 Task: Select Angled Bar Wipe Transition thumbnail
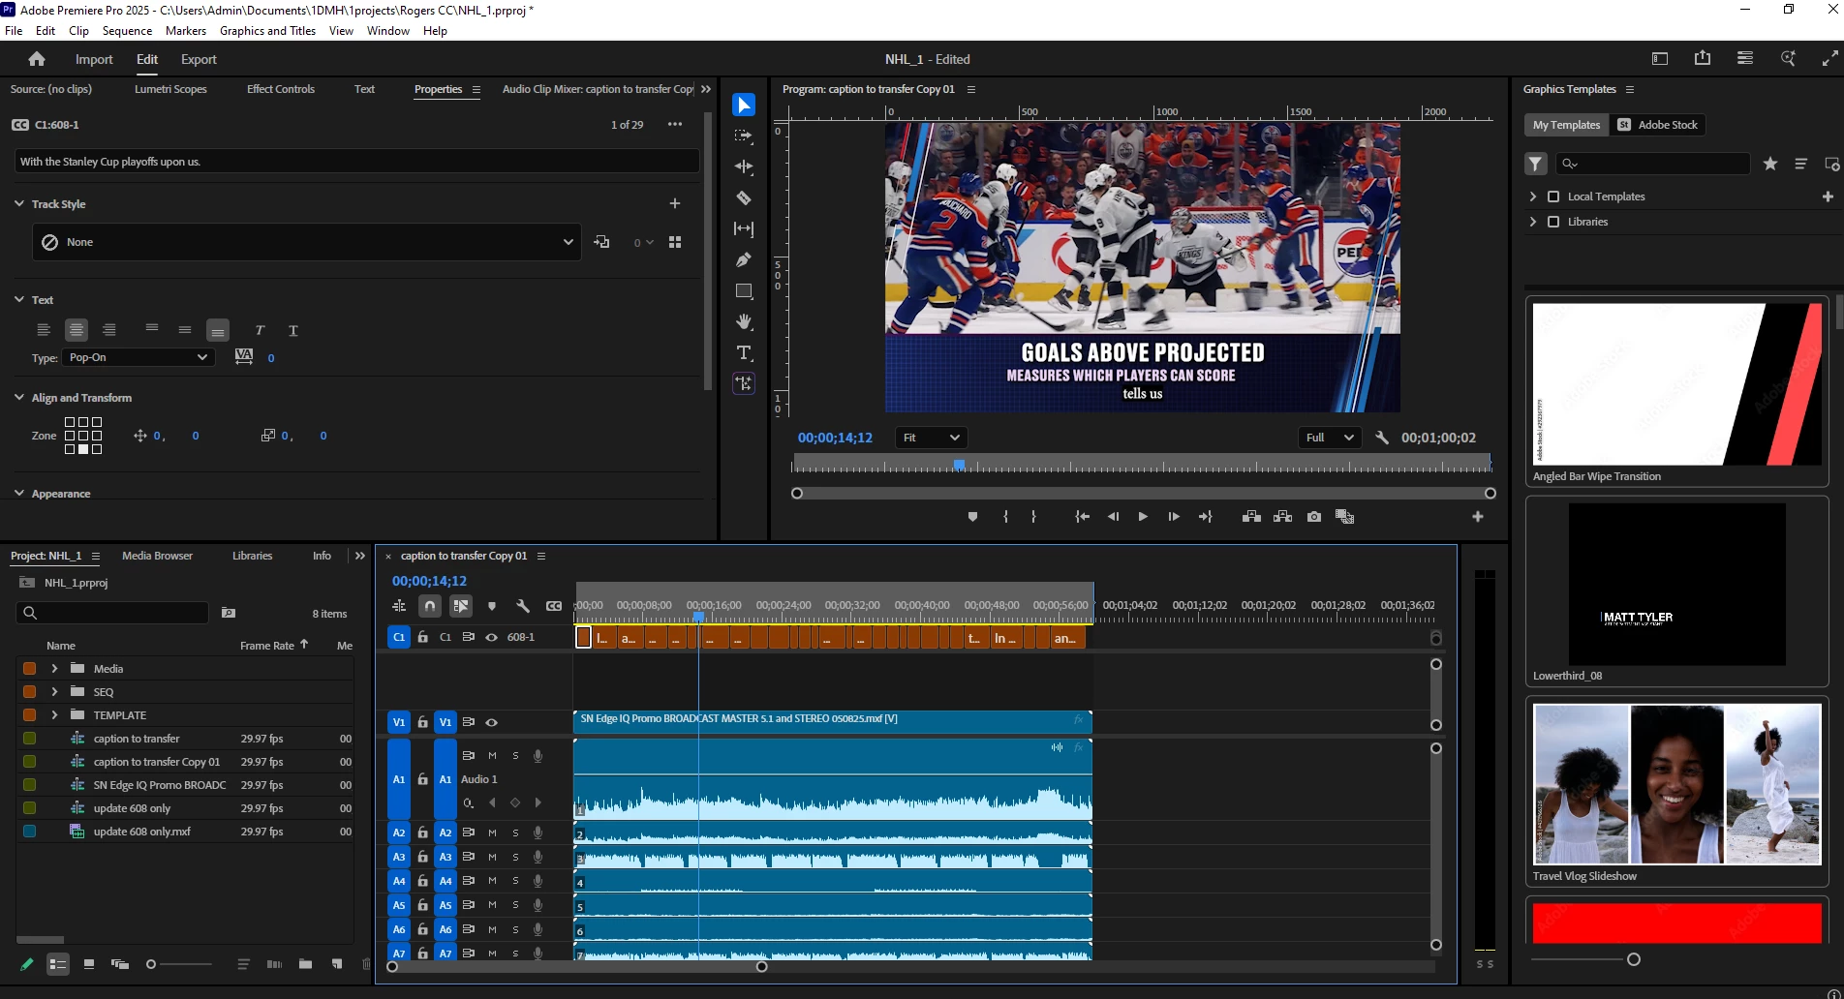point(1677,384)
